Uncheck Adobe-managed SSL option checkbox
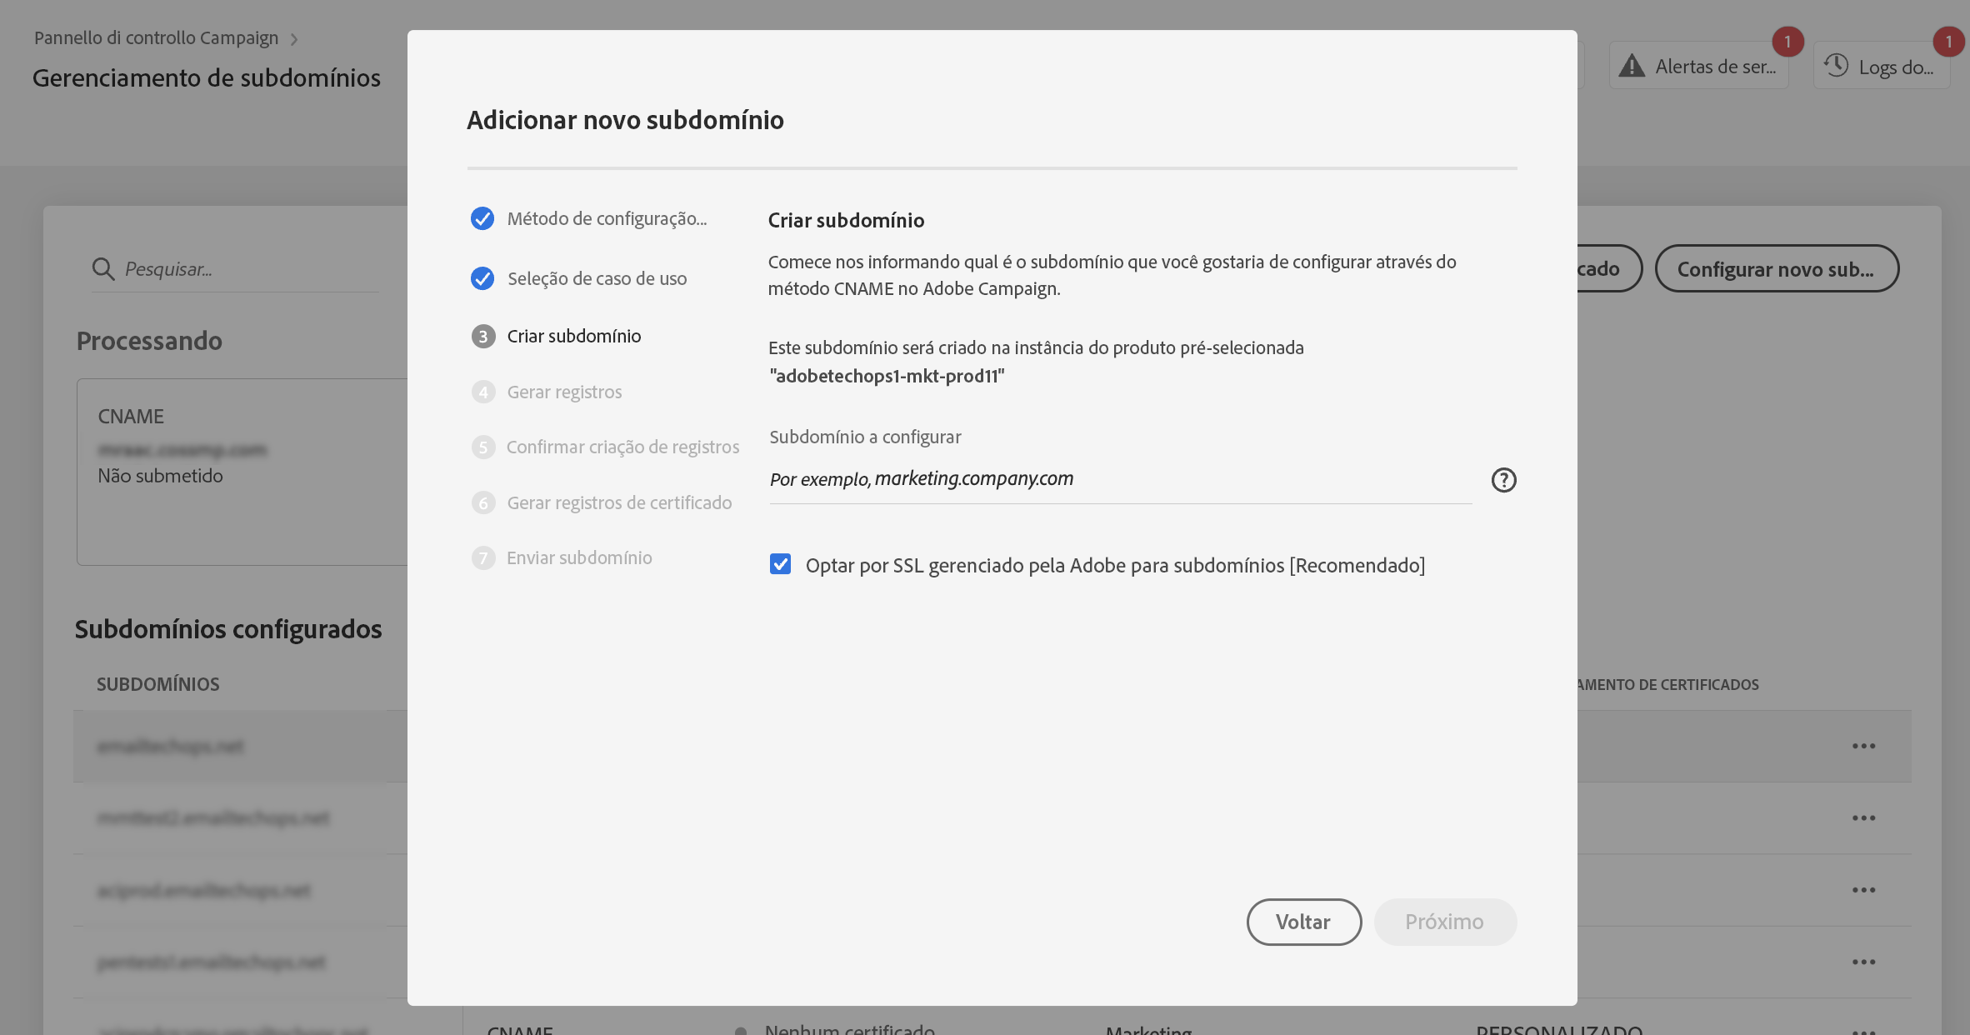Viewport: 1970px width, 1035px height. tap(780, 565)
